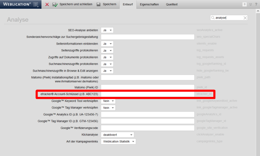Click the Speichern floppy disk icon
Viewport: 260px width, 156px height.
[99, 4]
